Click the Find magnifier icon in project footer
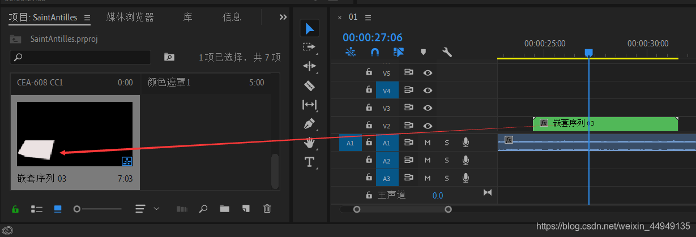The image size is (696, 237). click(x=203, y=209)
